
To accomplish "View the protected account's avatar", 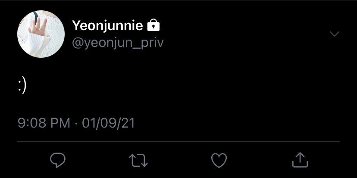I will 41,34.
